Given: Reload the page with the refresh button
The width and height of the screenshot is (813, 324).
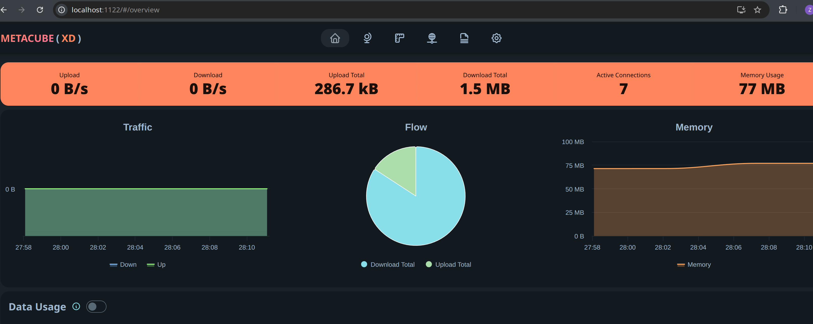Looking at the screenshot, I should (40, 10).
